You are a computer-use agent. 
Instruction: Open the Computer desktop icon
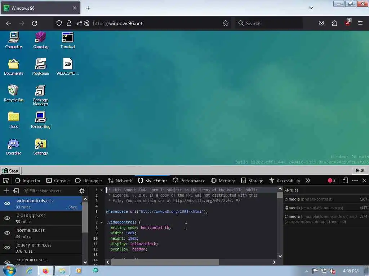14,40
